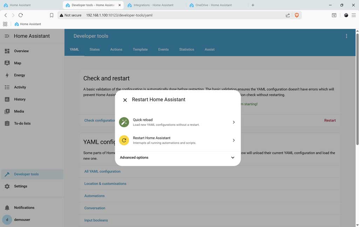Open the Notifications bell icon
Viewport: 359px width, 227px height.
(x=7, y=207)
